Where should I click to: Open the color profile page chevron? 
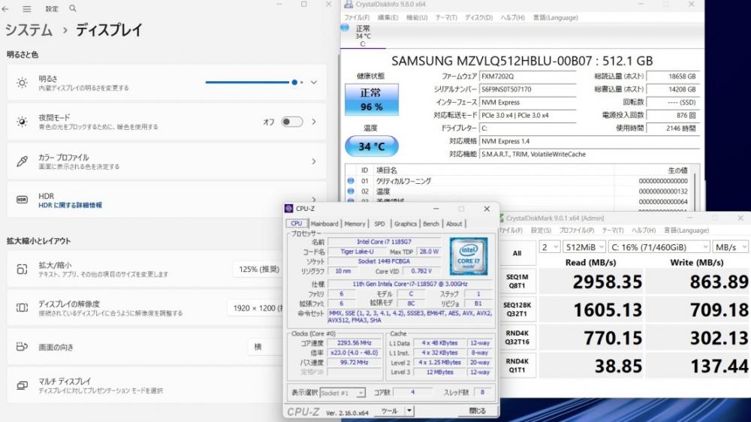point(314,161)
